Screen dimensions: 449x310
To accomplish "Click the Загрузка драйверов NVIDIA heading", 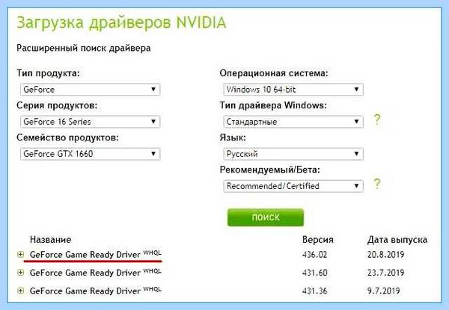I will point(121,23).
